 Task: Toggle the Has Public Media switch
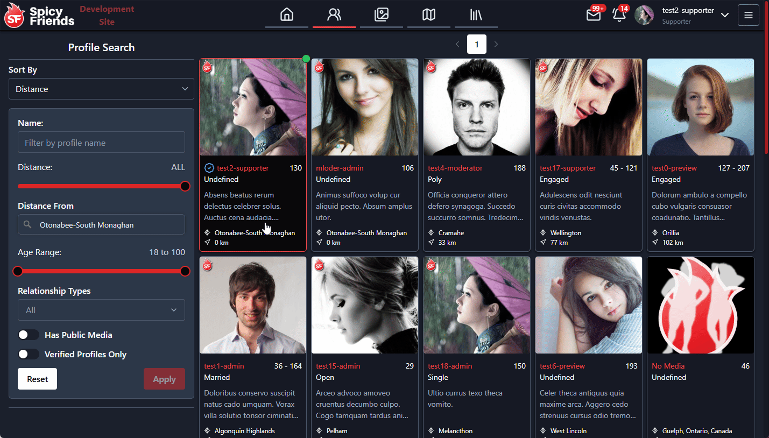(x=29, y=335)
